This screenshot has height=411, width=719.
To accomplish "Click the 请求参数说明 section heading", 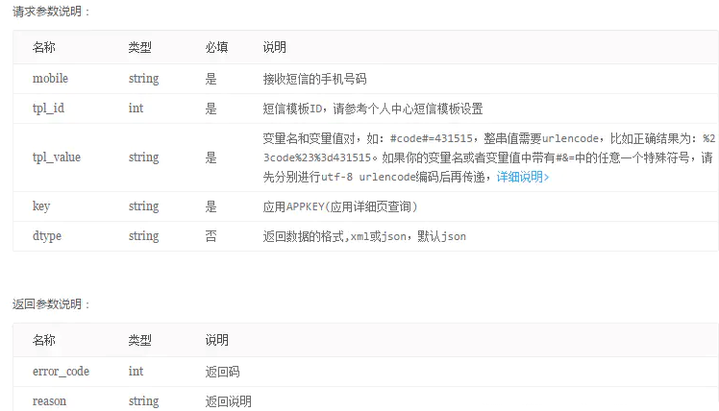I will click(52, 11).
